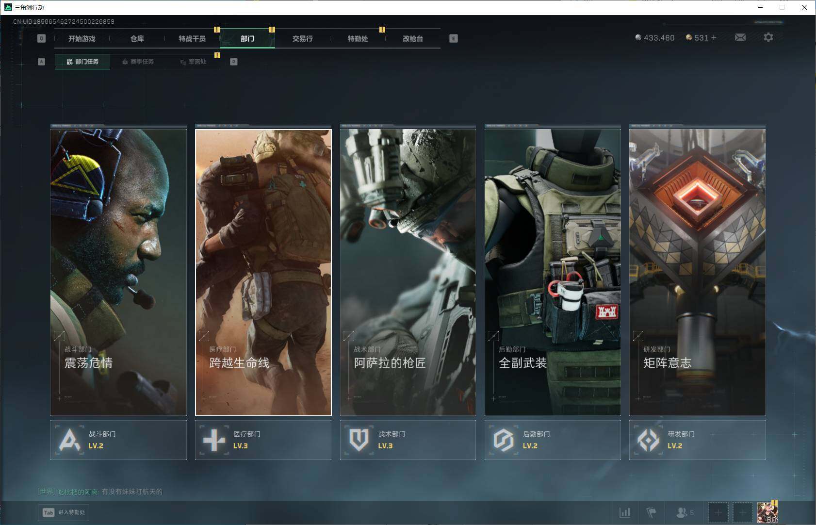Click the player avatar portrait
816x525 pixels.
[767, 512]
